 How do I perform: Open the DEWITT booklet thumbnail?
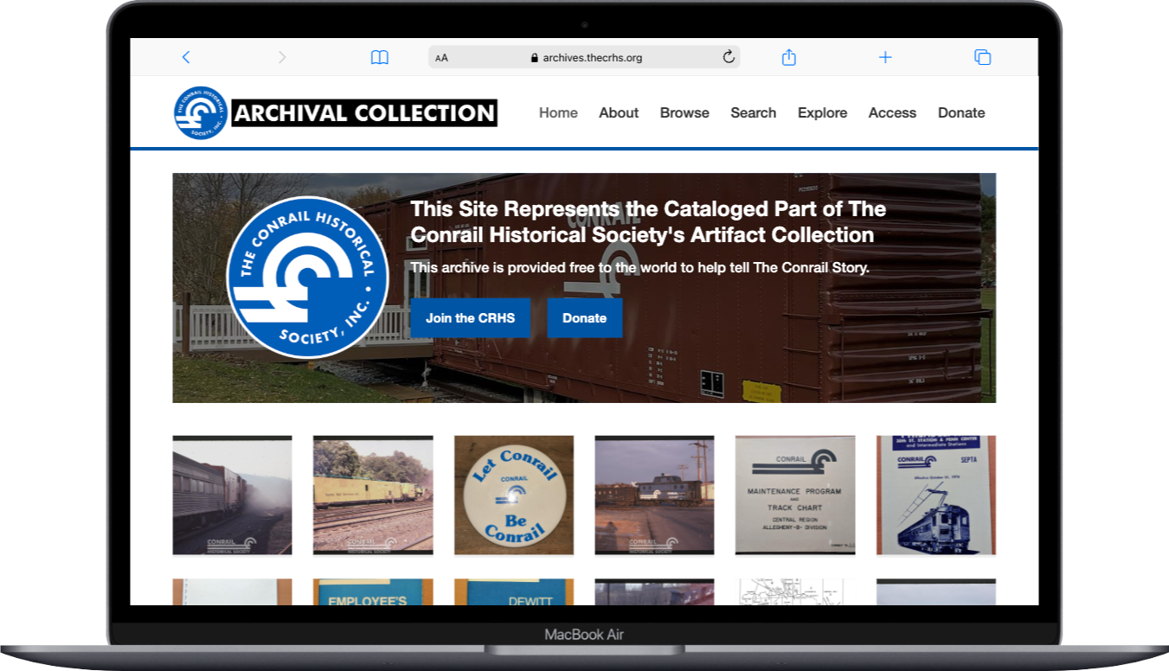514,592
